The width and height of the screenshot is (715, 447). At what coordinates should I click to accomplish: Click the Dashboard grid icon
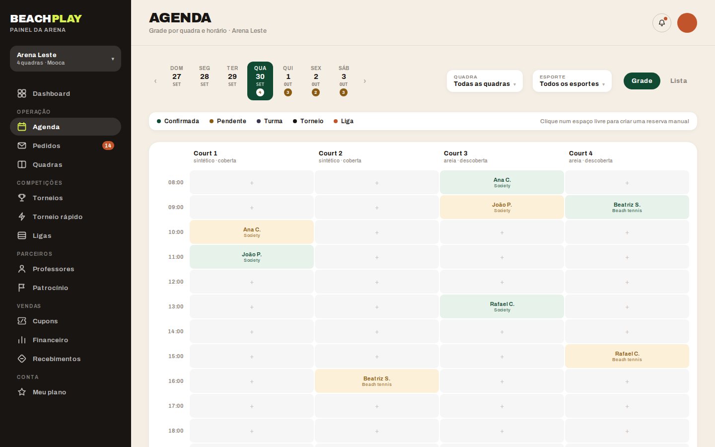coord(22,93)
